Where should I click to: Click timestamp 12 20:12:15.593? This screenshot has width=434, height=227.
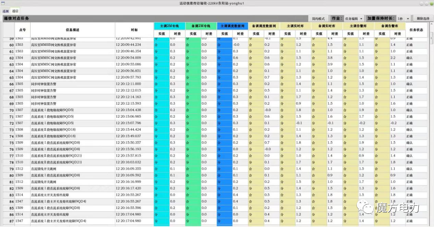pyautogui.click(x=128, y=103)
